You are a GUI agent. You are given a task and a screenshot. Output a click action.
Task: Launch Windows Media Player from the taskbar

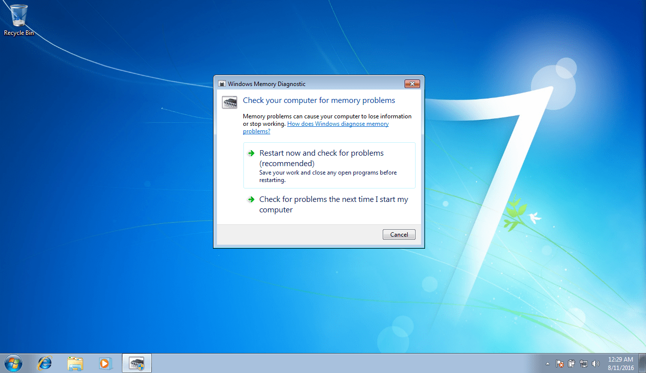pos(105,363)
